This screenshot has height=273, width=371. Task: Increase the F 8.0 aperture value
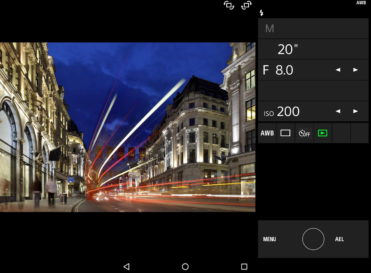[356, 70]
